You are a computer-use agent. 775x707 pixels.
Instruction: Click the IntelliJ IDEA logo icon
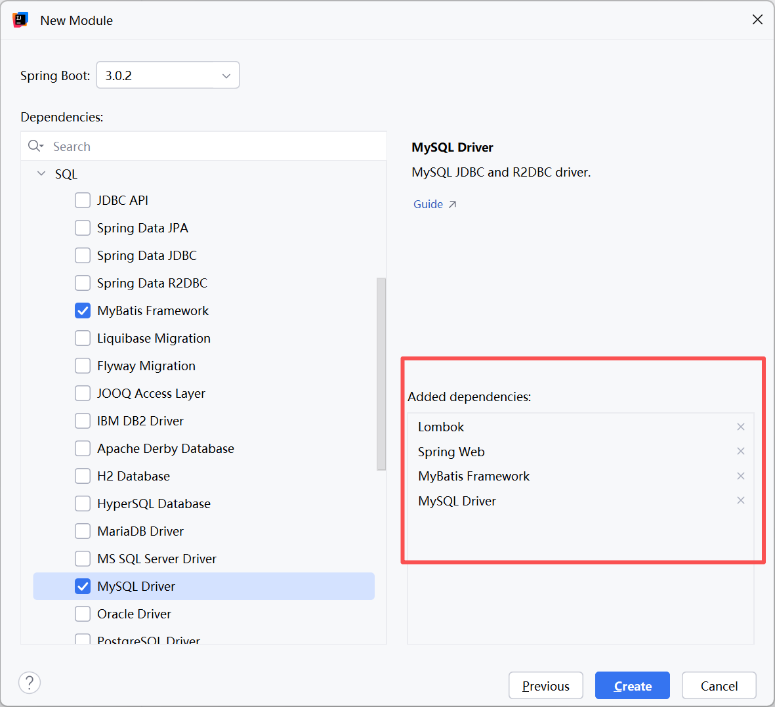(x=20, y=20)
